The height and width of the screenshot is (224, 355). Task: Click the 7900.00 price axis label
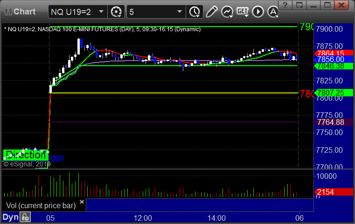329,29
